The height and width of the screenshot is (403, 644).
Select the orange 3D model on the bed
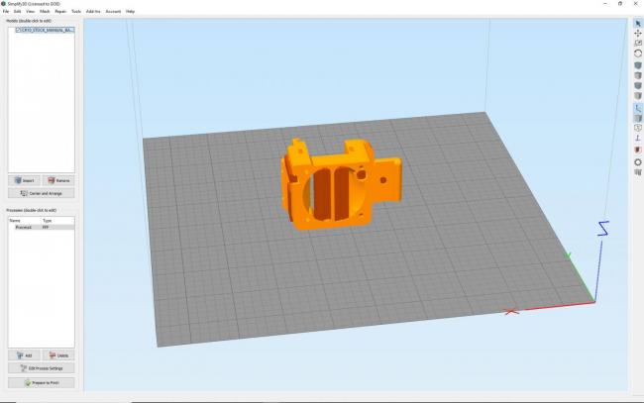click(341, 185)
